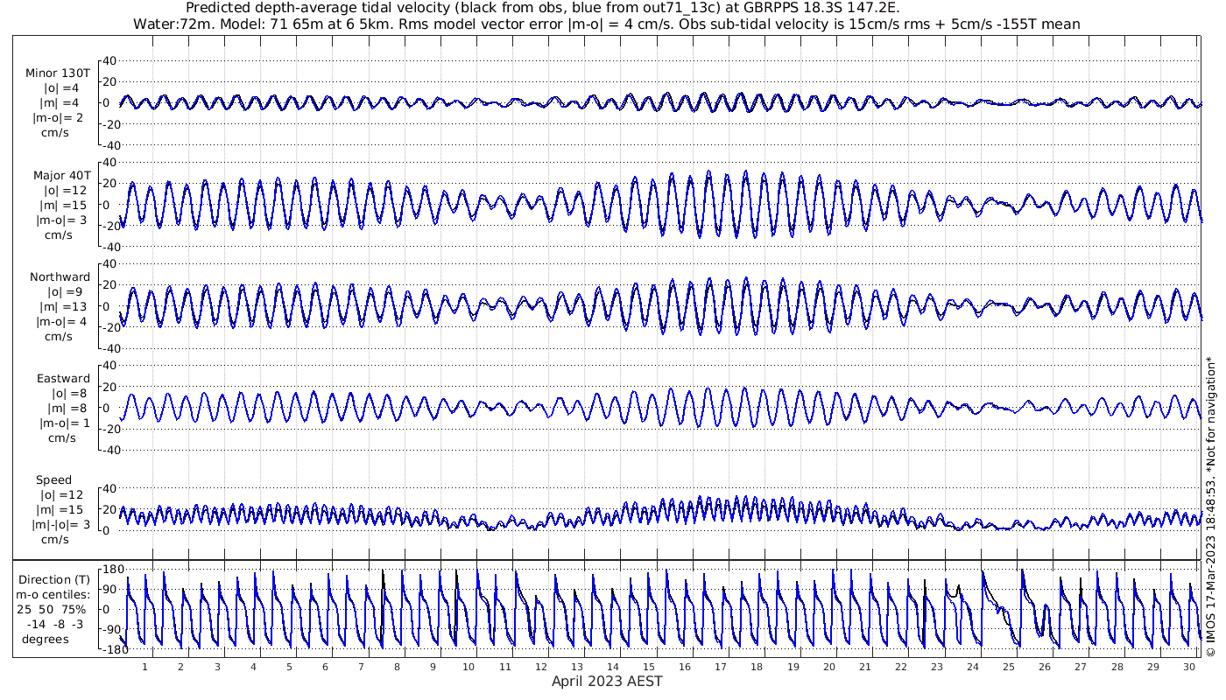Click the '-90' tick on Direction axis
This screenshot has height=700, width=1226.
(111, 630)
